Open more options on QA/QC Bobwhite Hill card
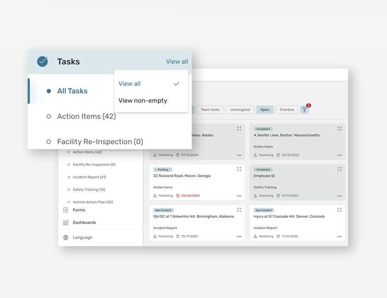Image resolution: width=387 pixels, height=298 pixels. tap(239, 237)
